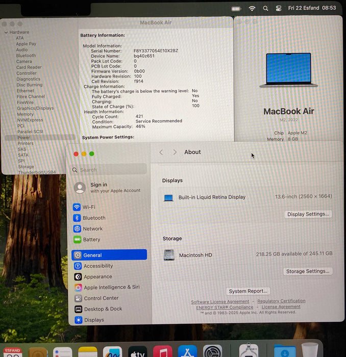This screenshot has height=357, width=346.
Task: Open Trash in the Dock
Action: pyautogui.click(x=310, y=350)
